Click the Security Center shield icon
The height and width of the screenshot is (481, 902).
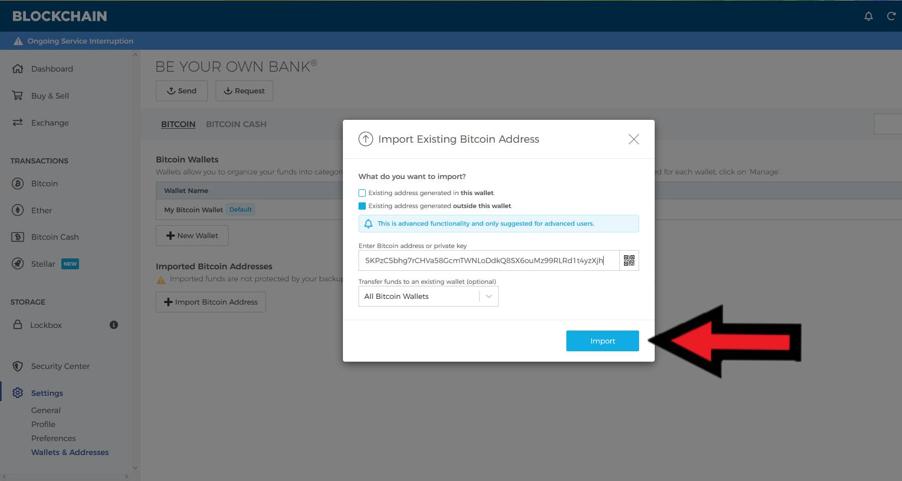(18, 366)
